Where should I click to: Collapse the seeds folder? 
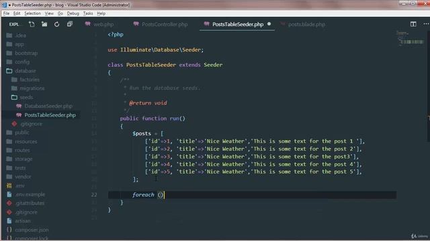[x=26, y=97]
